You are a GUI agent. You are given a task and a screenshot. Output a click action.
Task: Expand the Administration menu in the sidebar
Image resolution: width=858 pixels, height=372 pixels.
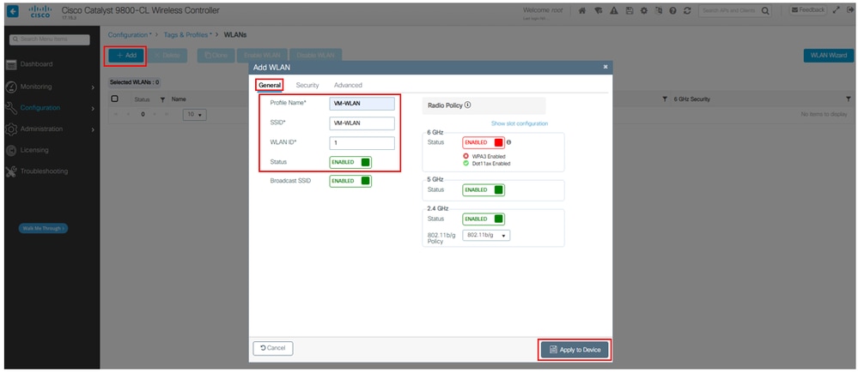pyautogui.click(x=51, y=129)
